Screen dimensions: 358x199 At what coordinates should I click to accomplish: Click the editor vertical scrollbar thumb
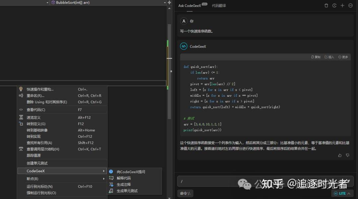[x=169, y=72]
